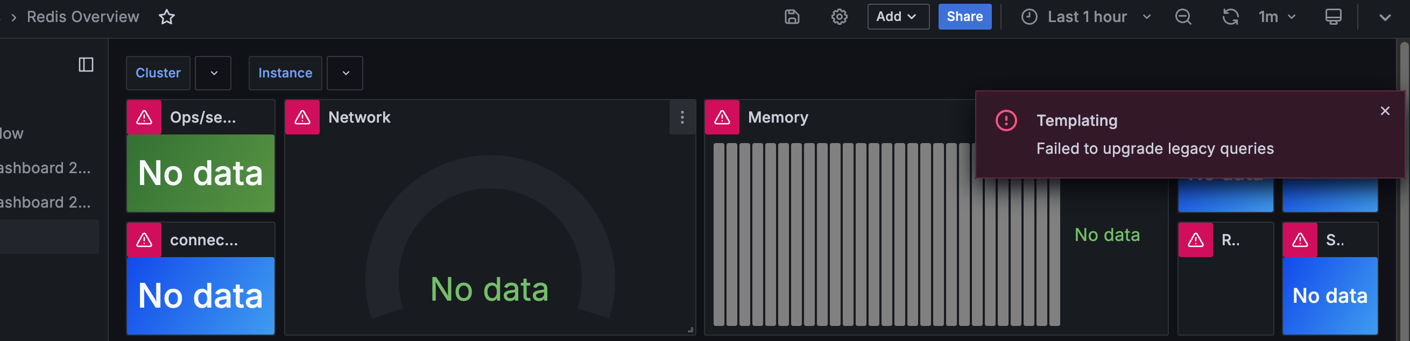
Task: Open the Network panel three-dot menu
Action: point(682,117)
